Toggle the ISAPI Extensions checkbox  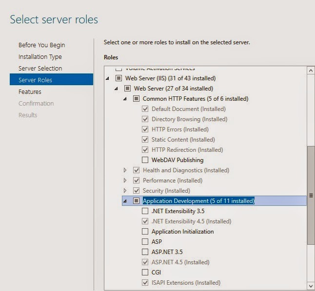(145, 283)
